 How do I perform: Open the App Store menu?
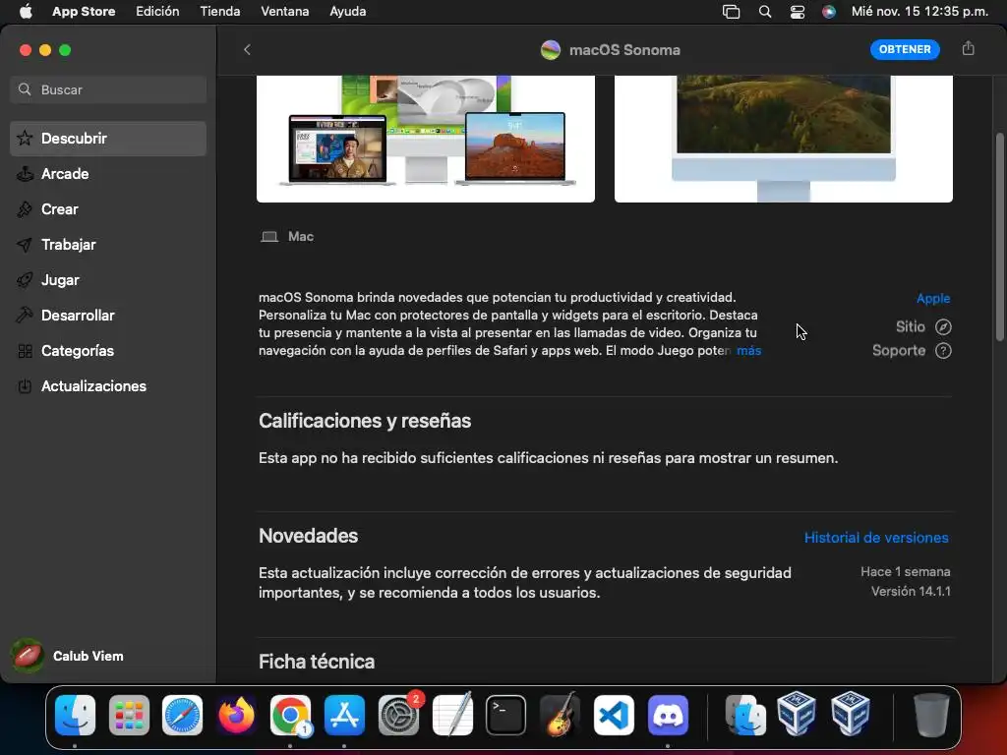pyautogui.click(x=84, y=12)
